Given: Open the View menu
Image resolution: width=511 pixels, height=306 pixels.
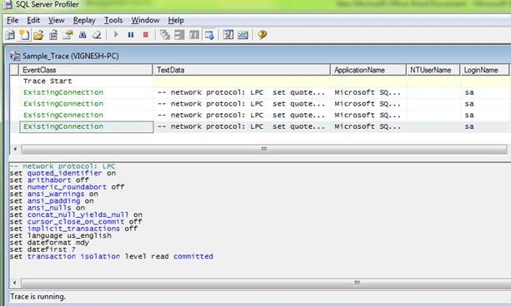Looking at the screenshot, I should point(57,20).
